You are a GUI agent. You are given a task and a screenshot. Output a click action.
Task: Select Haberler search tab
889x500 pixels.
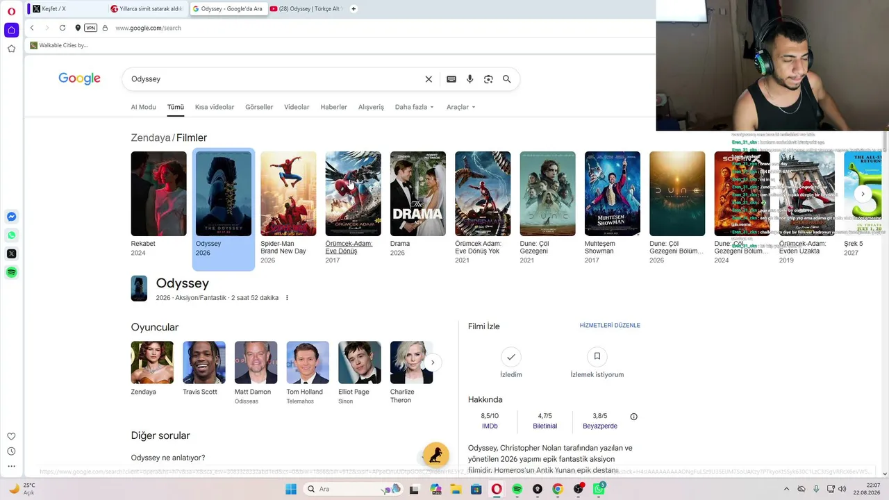tap(333, 107)
